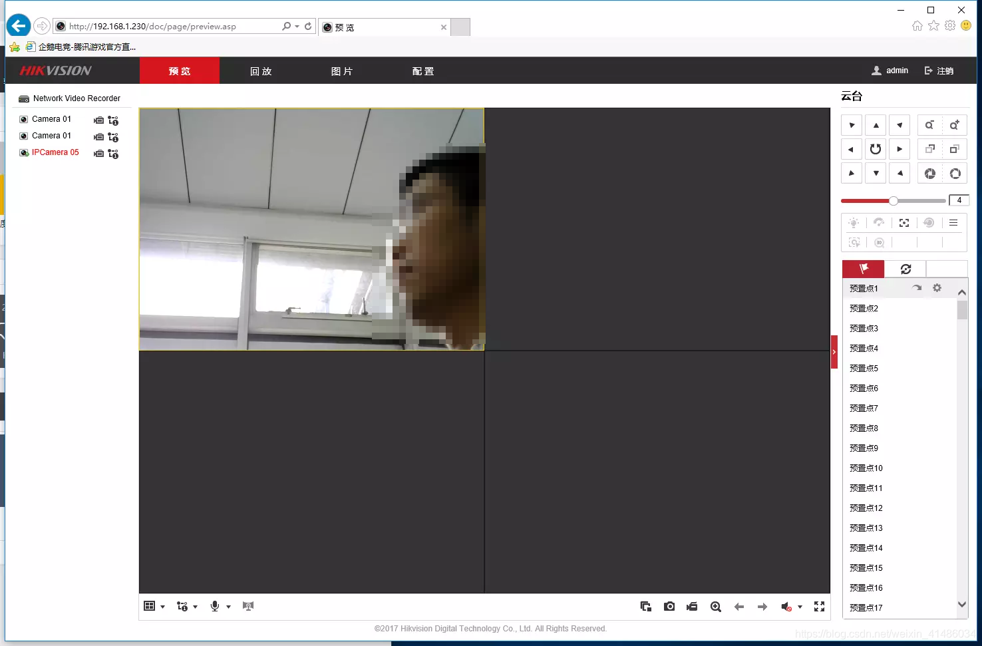The height and width of the screenshot is (646, 982).
Task: Click the PTZ speed value field
Action: coord(959,200)
